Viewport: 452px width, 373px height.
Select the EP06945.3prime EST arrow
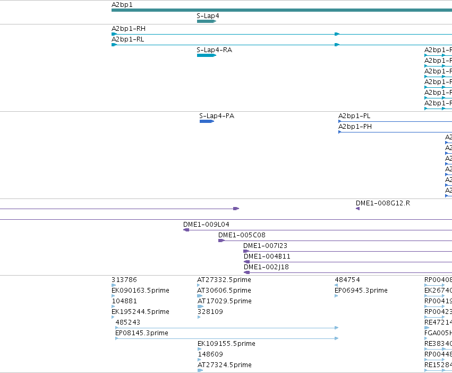[x=336, y=296]
